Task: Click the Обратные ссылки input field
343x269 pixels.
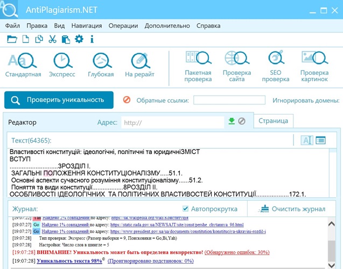Action: pos(229,100)
